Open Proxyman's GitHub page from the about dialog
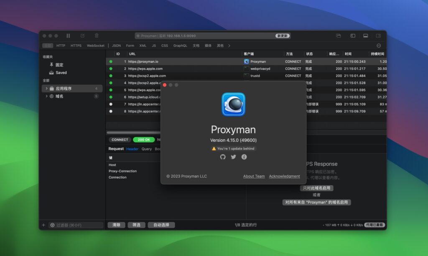The width and height of the screenshot is (428, 256). [x=223, y=157]
